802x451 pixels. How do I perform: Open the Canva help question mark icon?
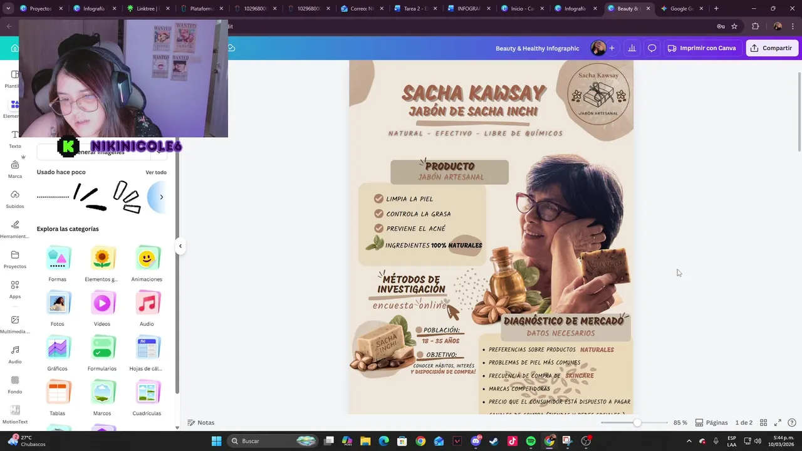point(792,423)
